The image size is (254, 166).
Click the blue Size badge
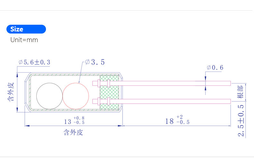click(26, 29)
